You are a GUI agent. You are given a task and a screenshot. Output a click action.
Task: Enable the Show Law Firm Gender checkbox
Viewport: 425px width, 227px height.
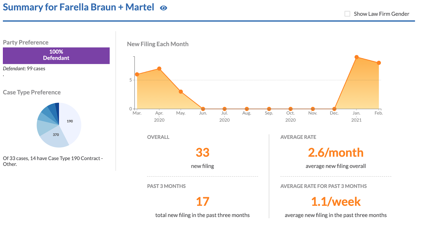coord(347,14)
